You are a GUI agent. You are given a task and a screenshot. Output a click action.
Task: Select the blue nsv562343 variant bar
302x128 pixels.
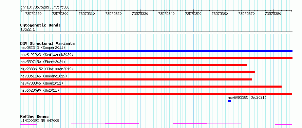156,51
